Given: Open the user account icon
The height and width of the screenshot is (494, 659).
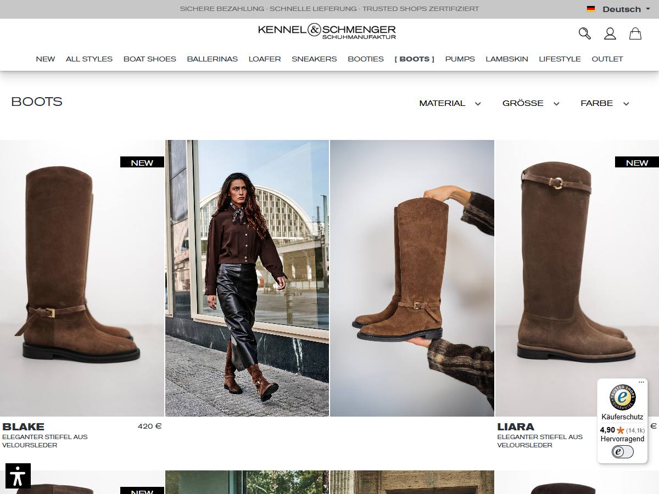Looking at the screenshot, I should click(x=610, y=33).
